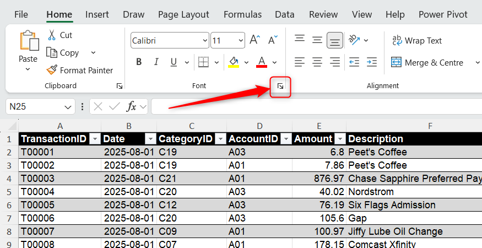Decrease the indent
This screenshot has width=482, height=248.
(354, 62)
